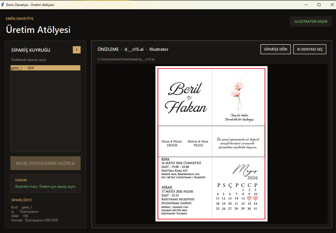Close the Üretim Atölyesi window
336x233 pixels.
click(x=332, y=5)
